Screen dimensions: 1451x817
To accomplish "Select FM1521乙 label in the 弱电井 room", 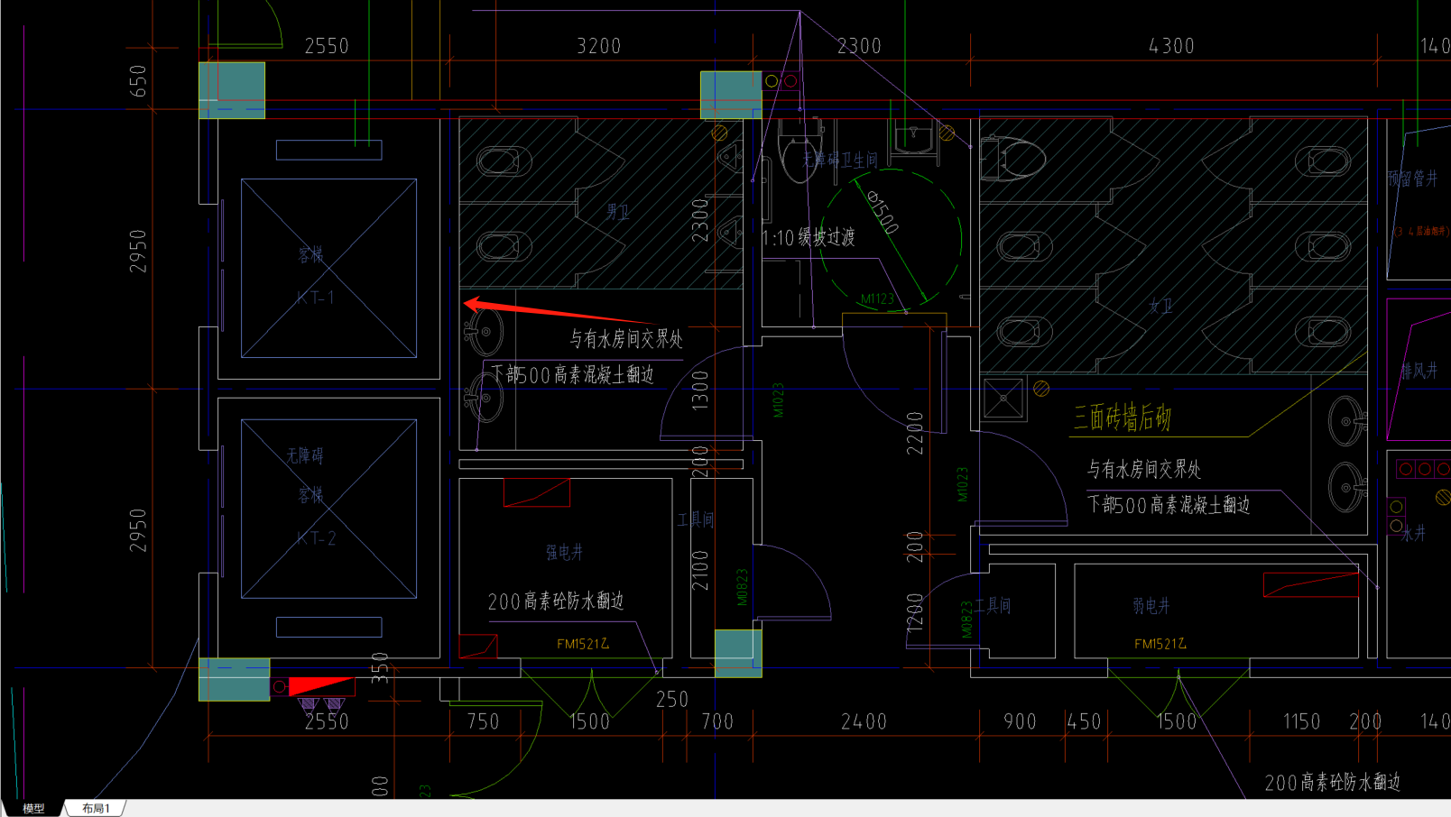I will click(x=1160, y=644).
